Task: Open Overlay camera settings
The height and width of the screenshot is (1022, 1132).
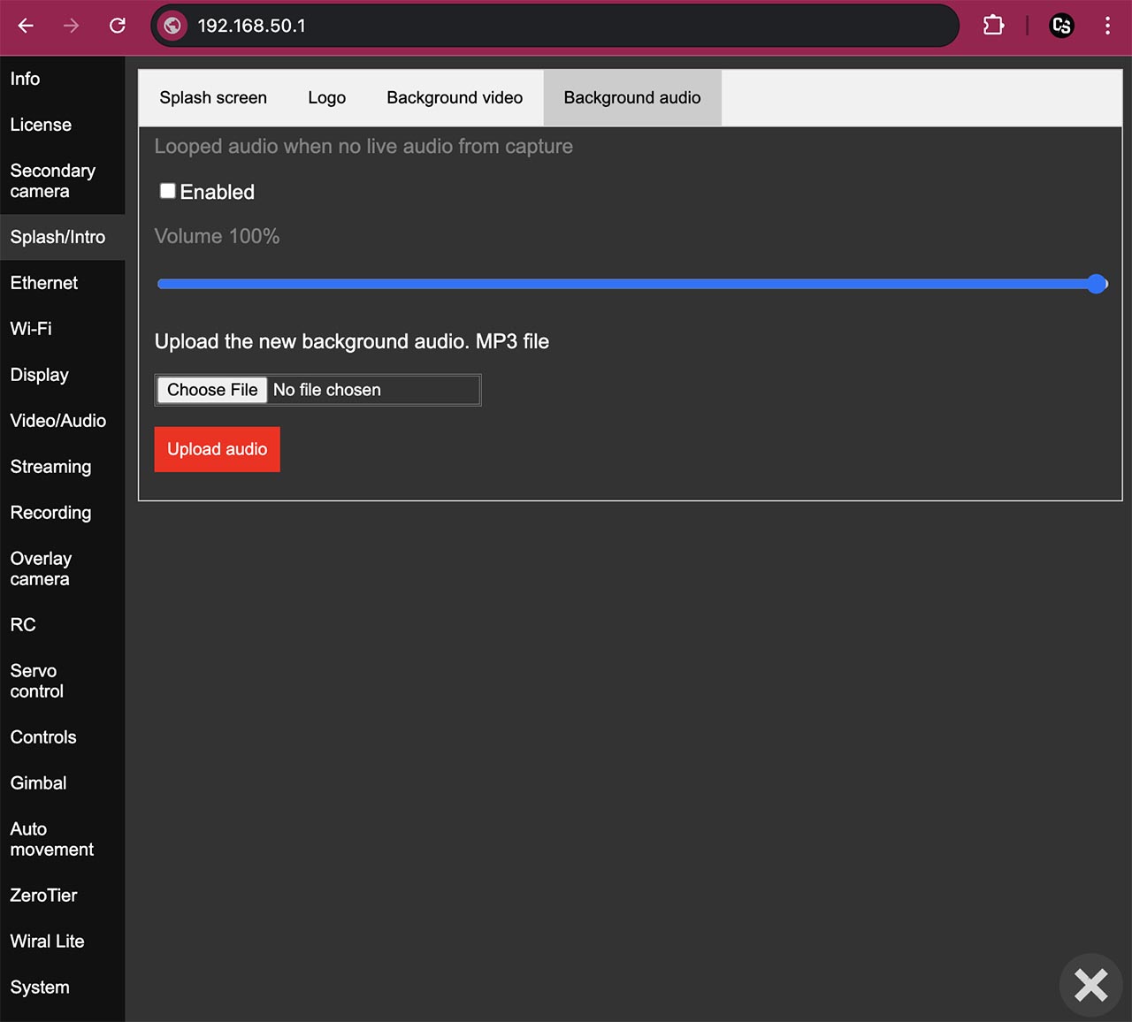Action: [62, 568]
